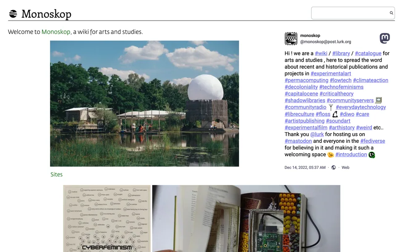Click the search magnifier icon
Screen dimensions: 403x252
[x=391, y=13]
